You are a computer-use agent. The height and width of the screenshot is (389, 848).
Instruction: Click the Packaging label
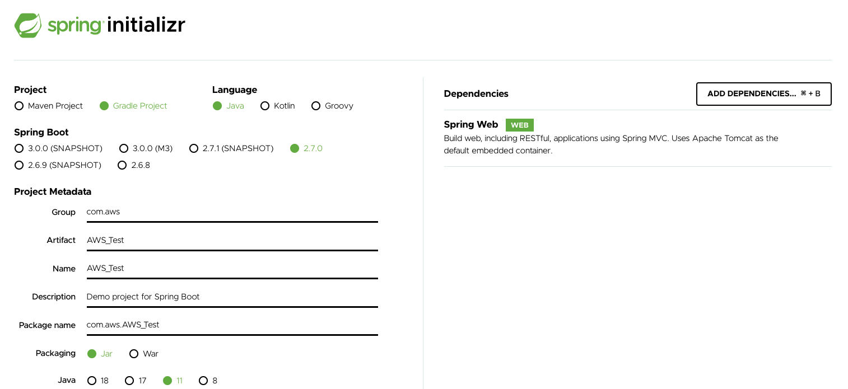pyautogui.click(x=55, y=353)
